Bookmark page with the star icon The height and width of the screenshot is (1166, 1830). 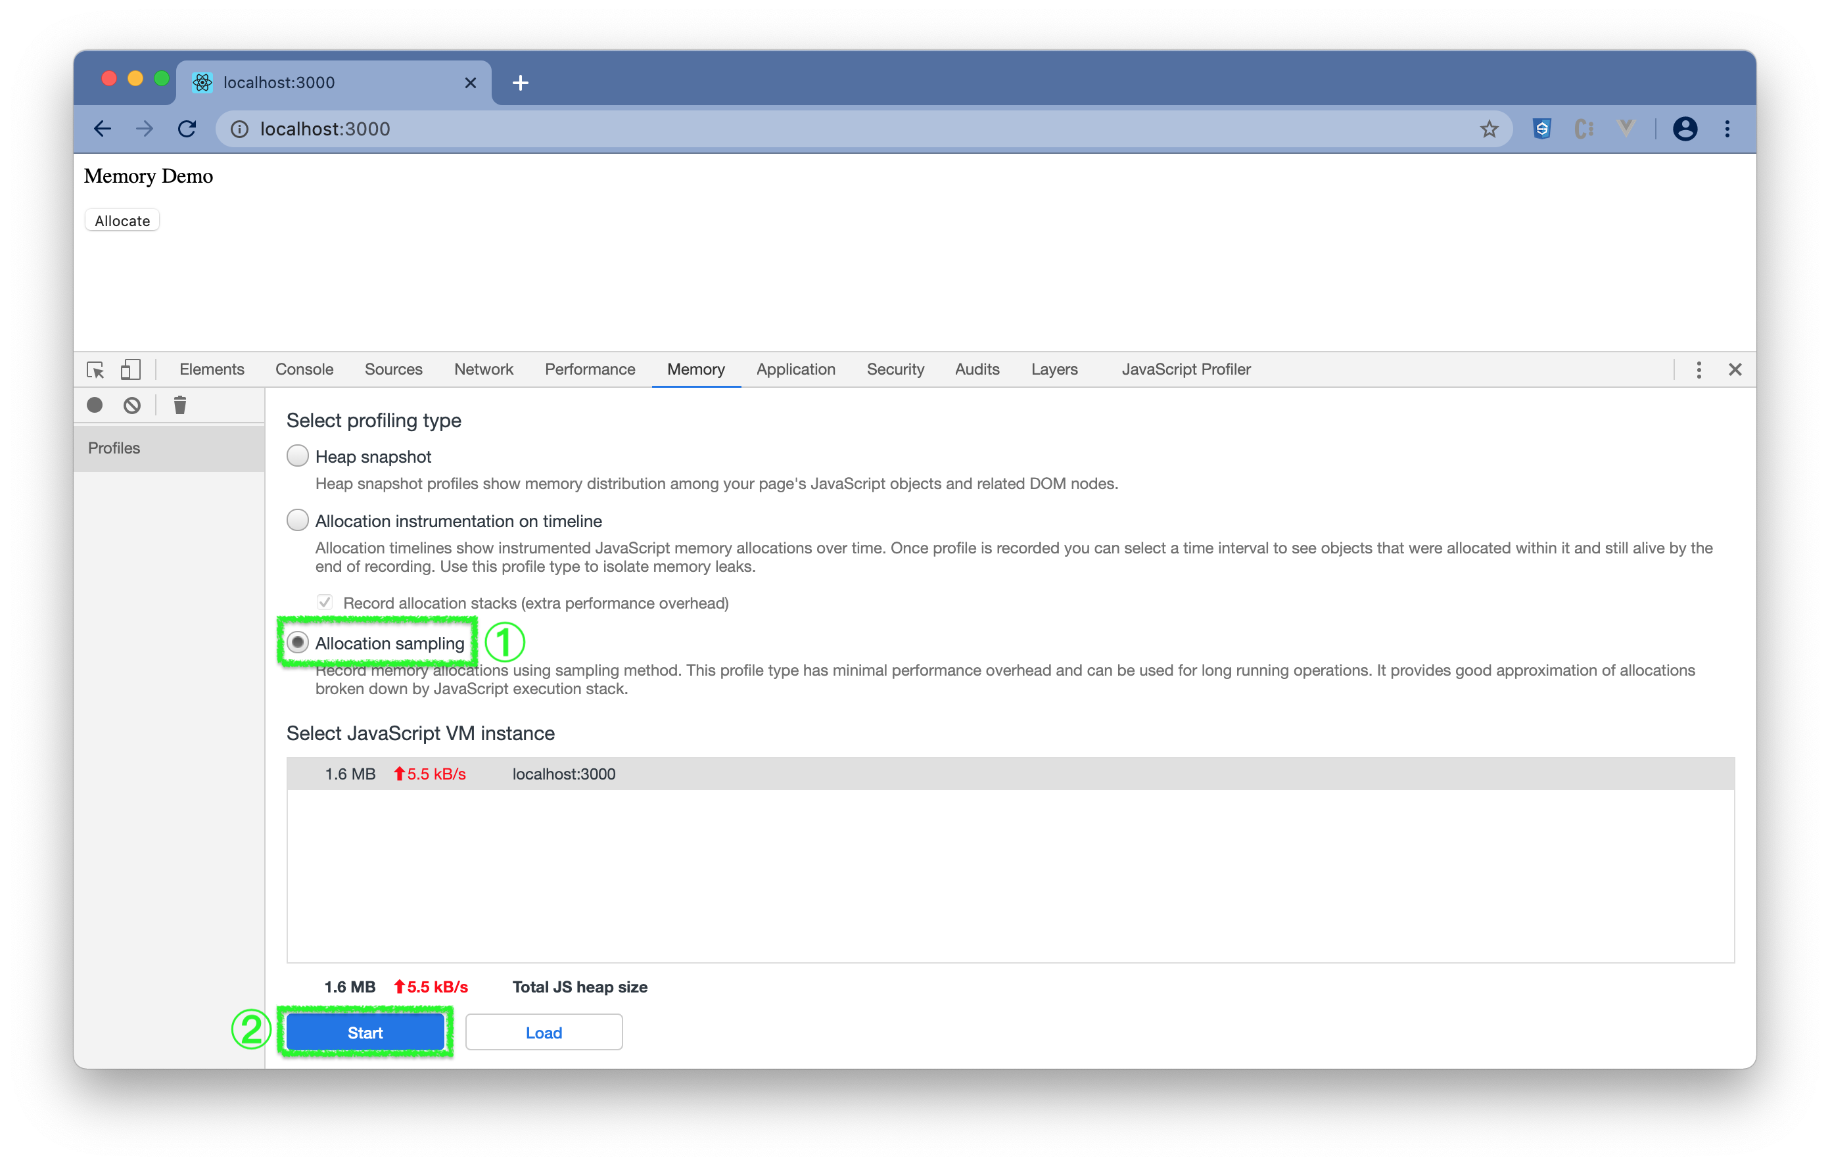point(1489,129)
